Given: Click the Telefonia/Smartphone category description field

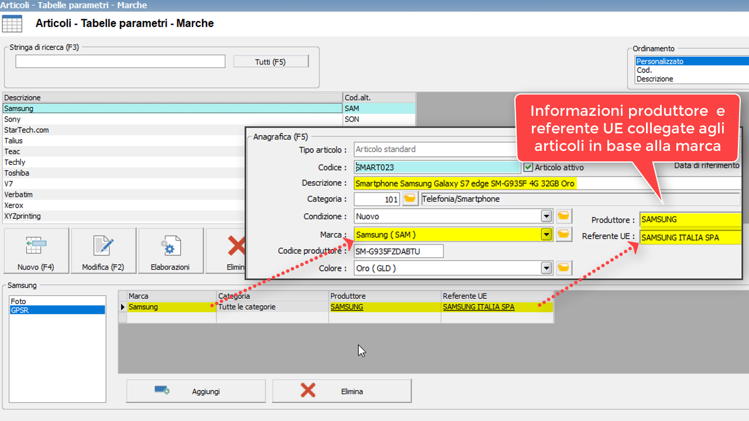Looking at the screenshot, I should [x=580, y=199].
